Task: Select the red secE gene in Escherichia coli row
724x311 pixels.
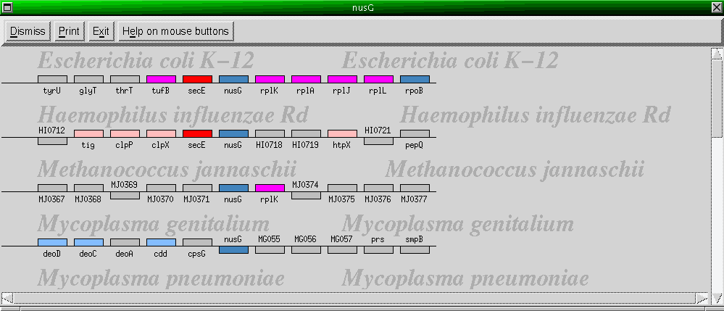Action: pos(197,79)
